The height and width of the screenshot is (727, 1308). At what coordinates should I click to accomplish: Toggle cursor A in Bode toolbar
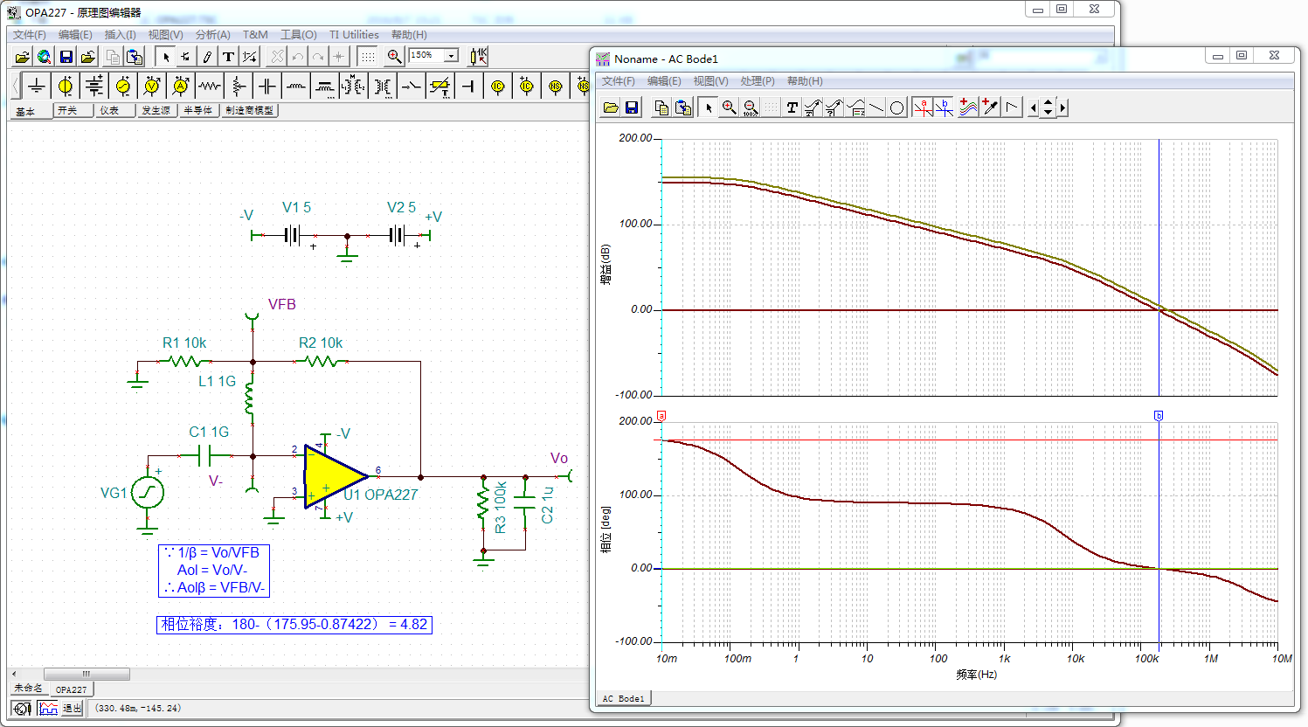click(923, 107)
